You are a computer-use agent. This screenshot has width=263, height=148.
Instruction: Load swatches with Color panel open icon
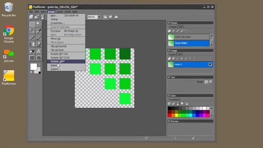(x=173, y=104)
